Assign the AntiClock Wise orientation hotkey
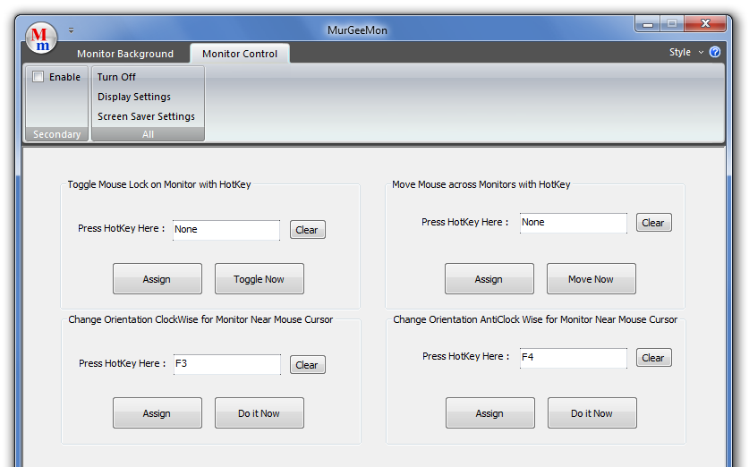The image size is (749, 467). (489, 413)
